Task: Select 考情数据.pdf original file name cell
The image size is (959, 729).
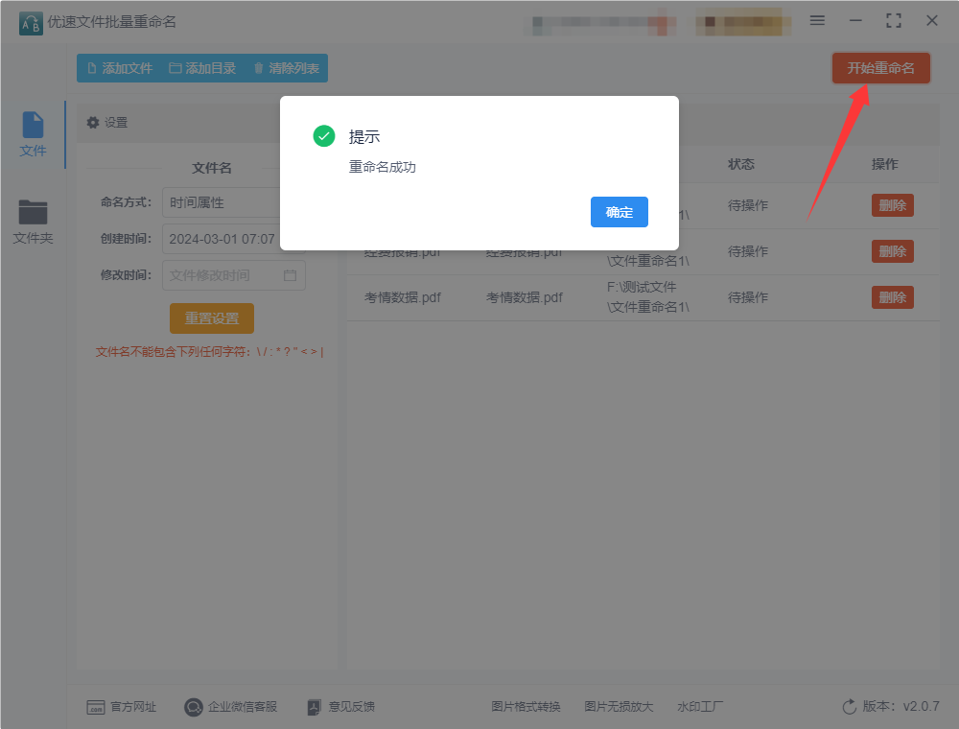Action: [403, 298]
